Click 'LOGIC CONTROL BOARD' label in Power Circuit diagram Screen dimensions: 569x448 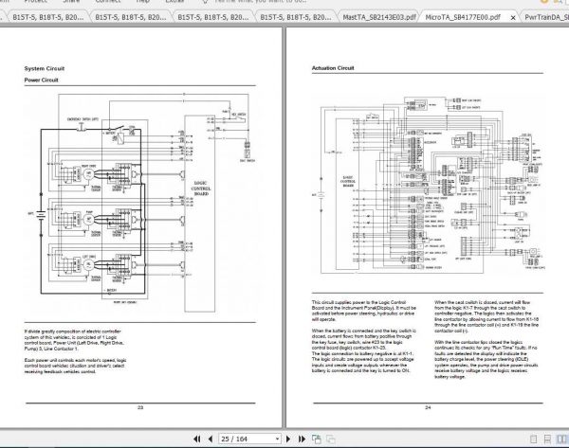tap(201, 188)
